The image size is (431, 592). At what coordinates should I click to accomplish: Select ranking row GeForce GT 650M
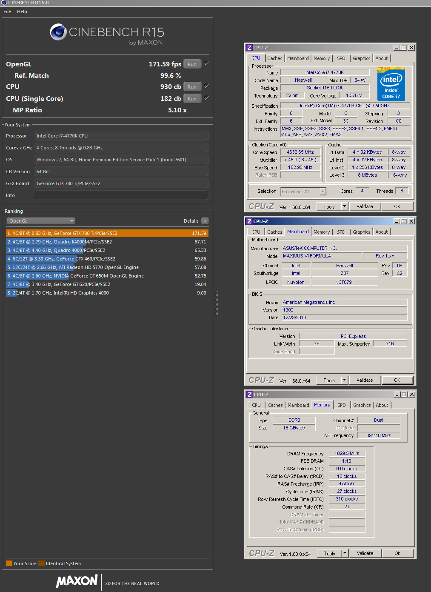[107, 276]
